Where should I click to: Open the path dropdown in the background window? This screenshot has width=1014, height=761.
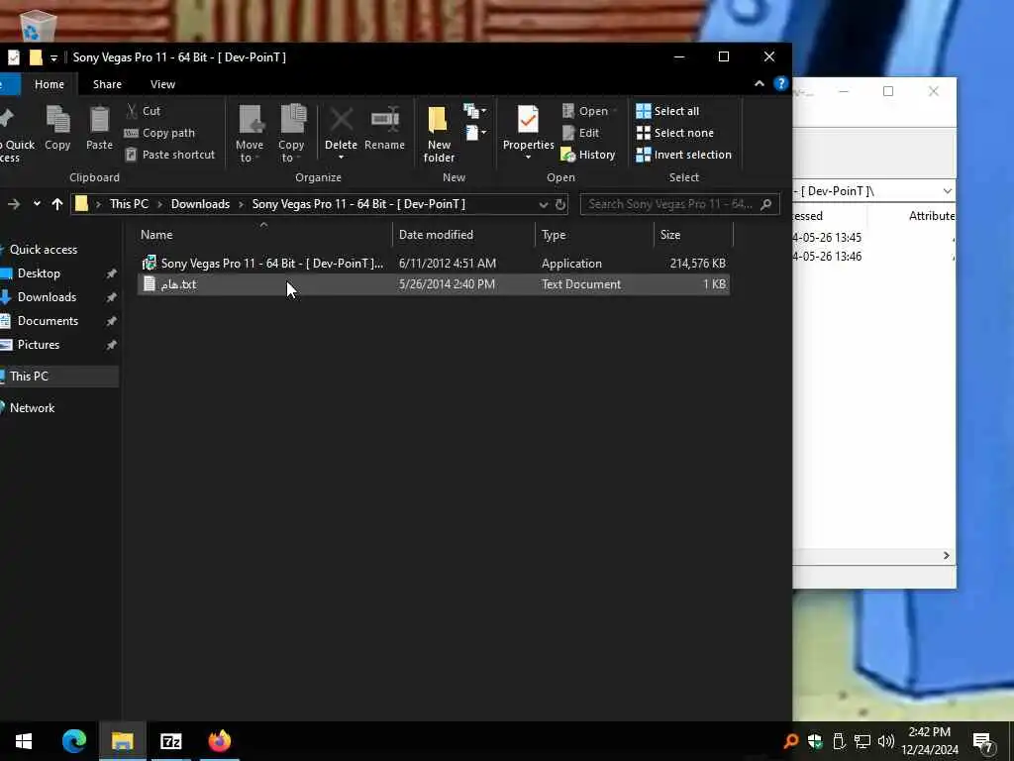947,191
